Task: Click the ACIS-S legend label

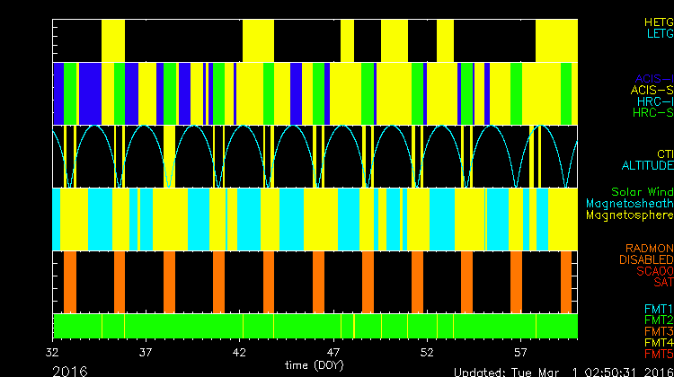Action: (652, 90)
